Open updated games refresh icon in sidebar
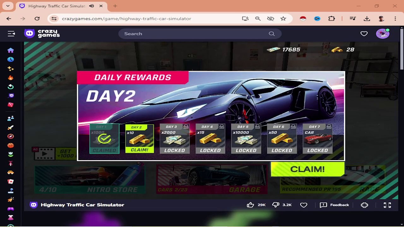The image size is (404, 227). [11, 87]
